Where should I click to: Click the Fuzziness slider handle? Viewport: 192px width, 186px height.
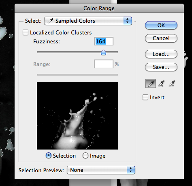(103, 52)
